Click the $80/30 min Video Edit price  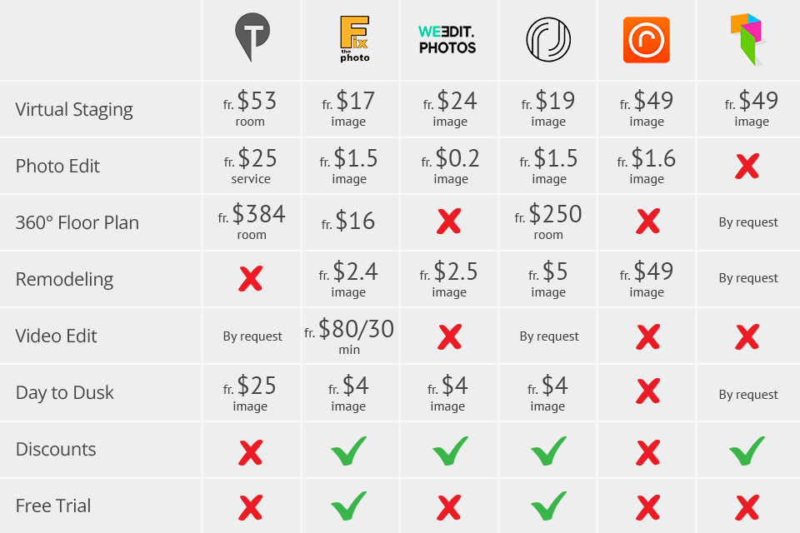[349, 336]
